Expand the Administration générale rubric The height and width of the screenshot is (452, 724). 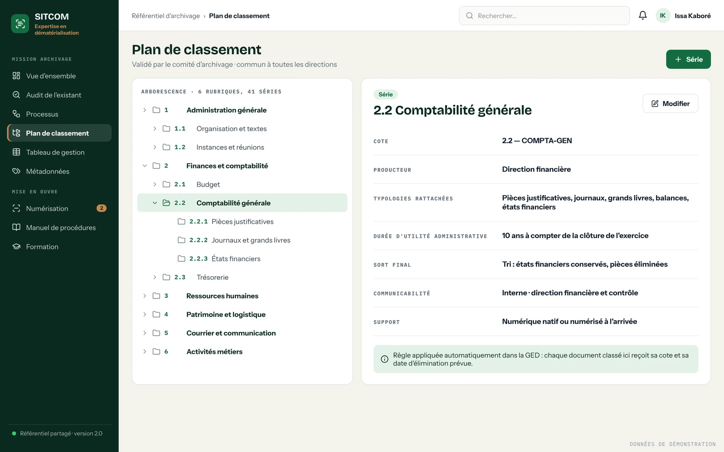[145, 110]
